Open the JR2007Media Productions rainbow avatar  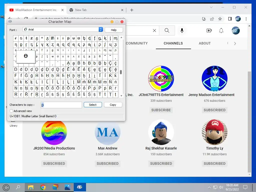[x=54, y=133]
